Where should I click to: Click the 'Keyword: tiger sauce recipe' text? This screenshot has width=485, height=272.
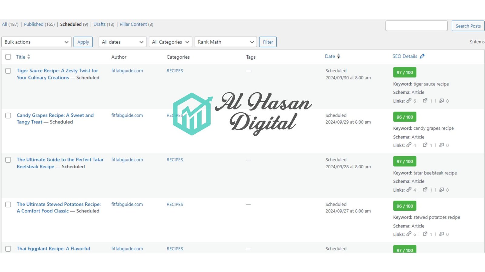click(x=421, y=84)
